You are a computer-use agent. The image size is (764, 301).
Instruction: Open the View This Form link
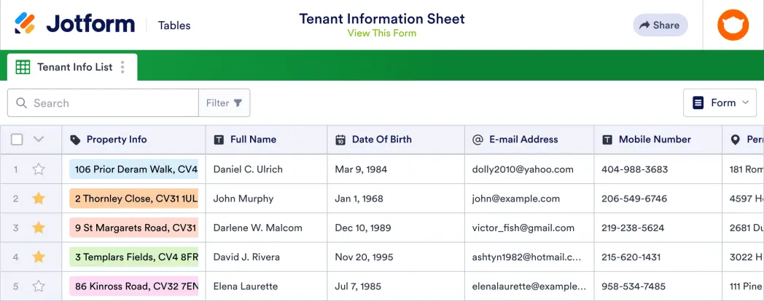click(x=382, y=33)
